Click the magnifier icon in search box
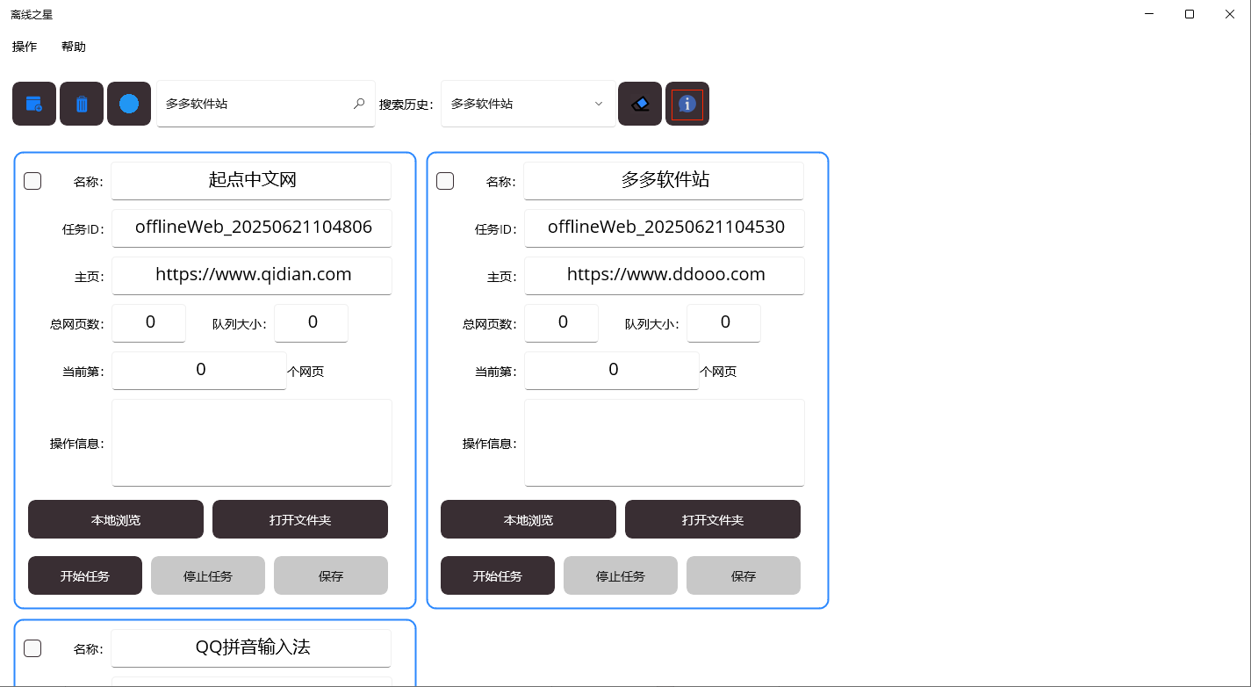This screenshot has height=687, width=1251. tap(359, 104)
